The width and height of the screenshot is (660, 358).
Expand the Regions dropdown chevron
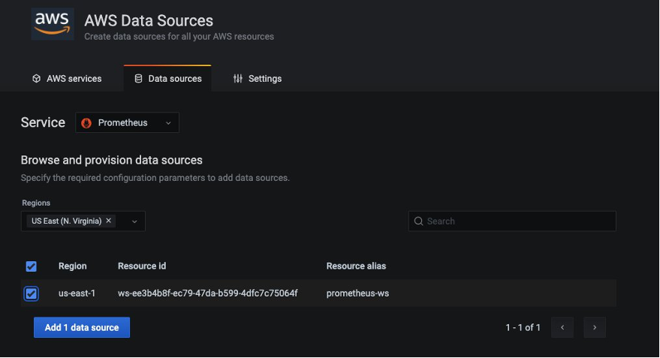(135, 221)
